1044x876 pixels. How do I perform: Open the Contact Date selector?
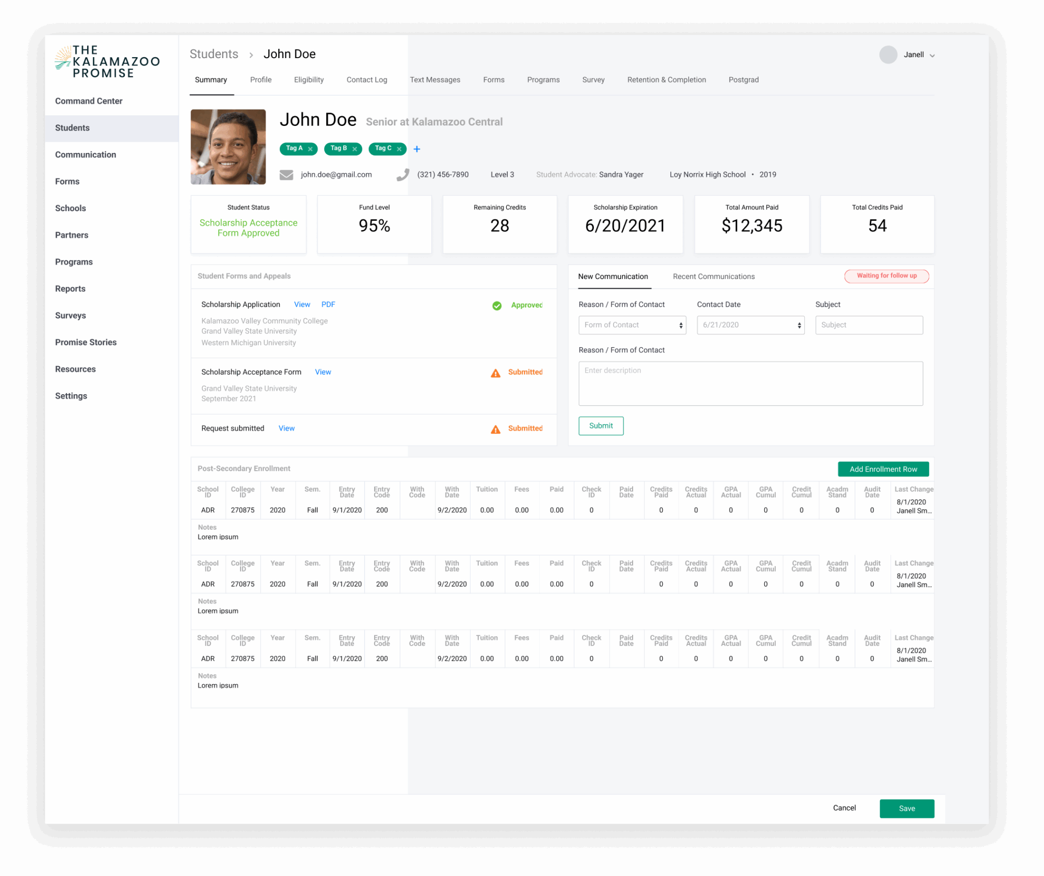tap(750, 325)
